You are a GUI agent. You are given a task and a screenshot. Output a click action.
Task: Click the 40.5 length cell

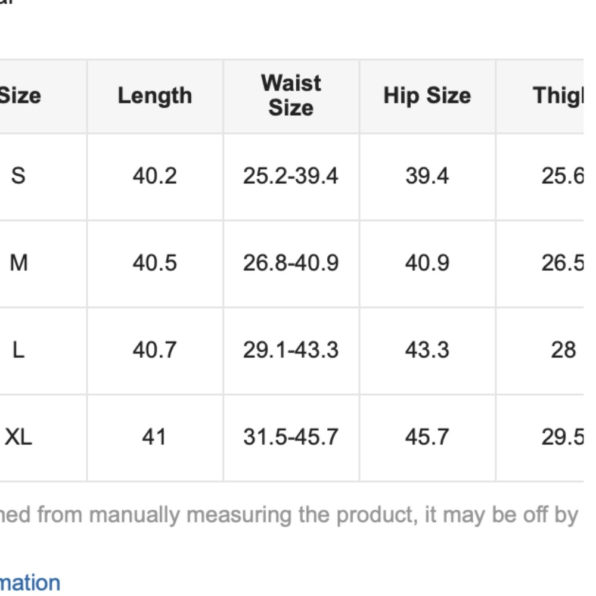[154, 263]
